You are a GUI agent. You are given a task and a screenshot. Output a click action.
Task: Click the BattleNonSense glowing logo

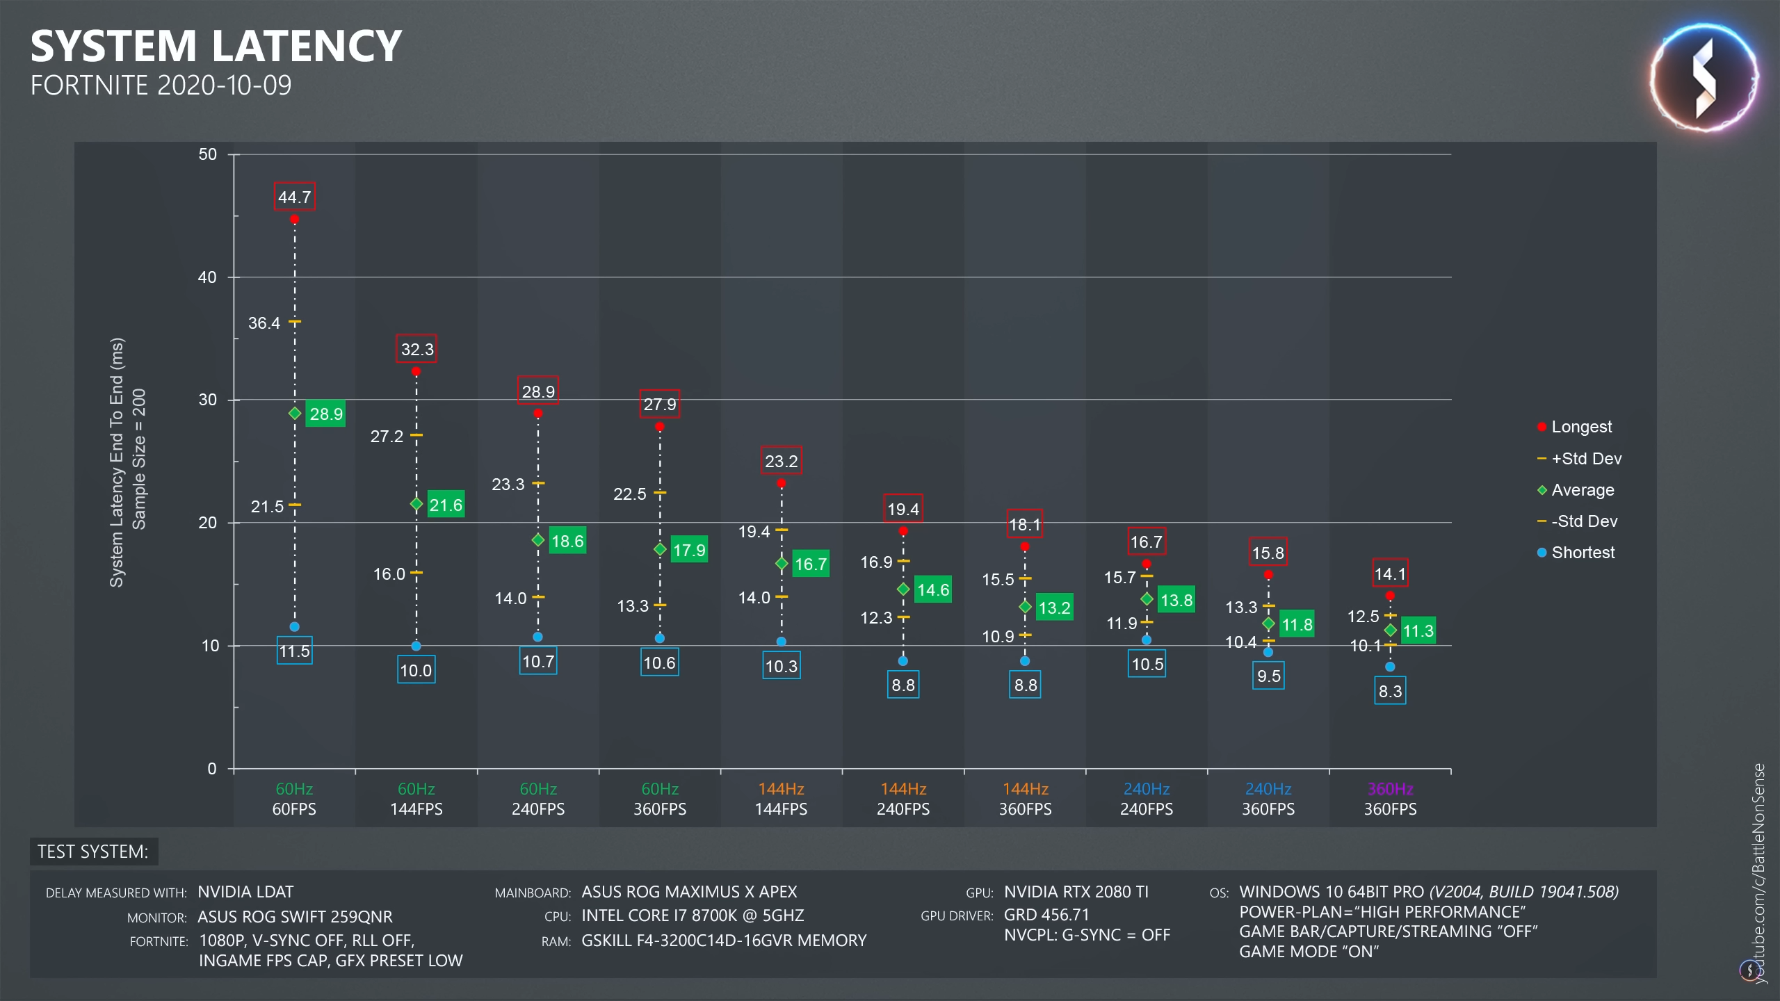(1704, 79)
